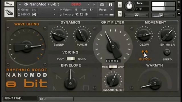Click the Tune knob

point(129,6)
